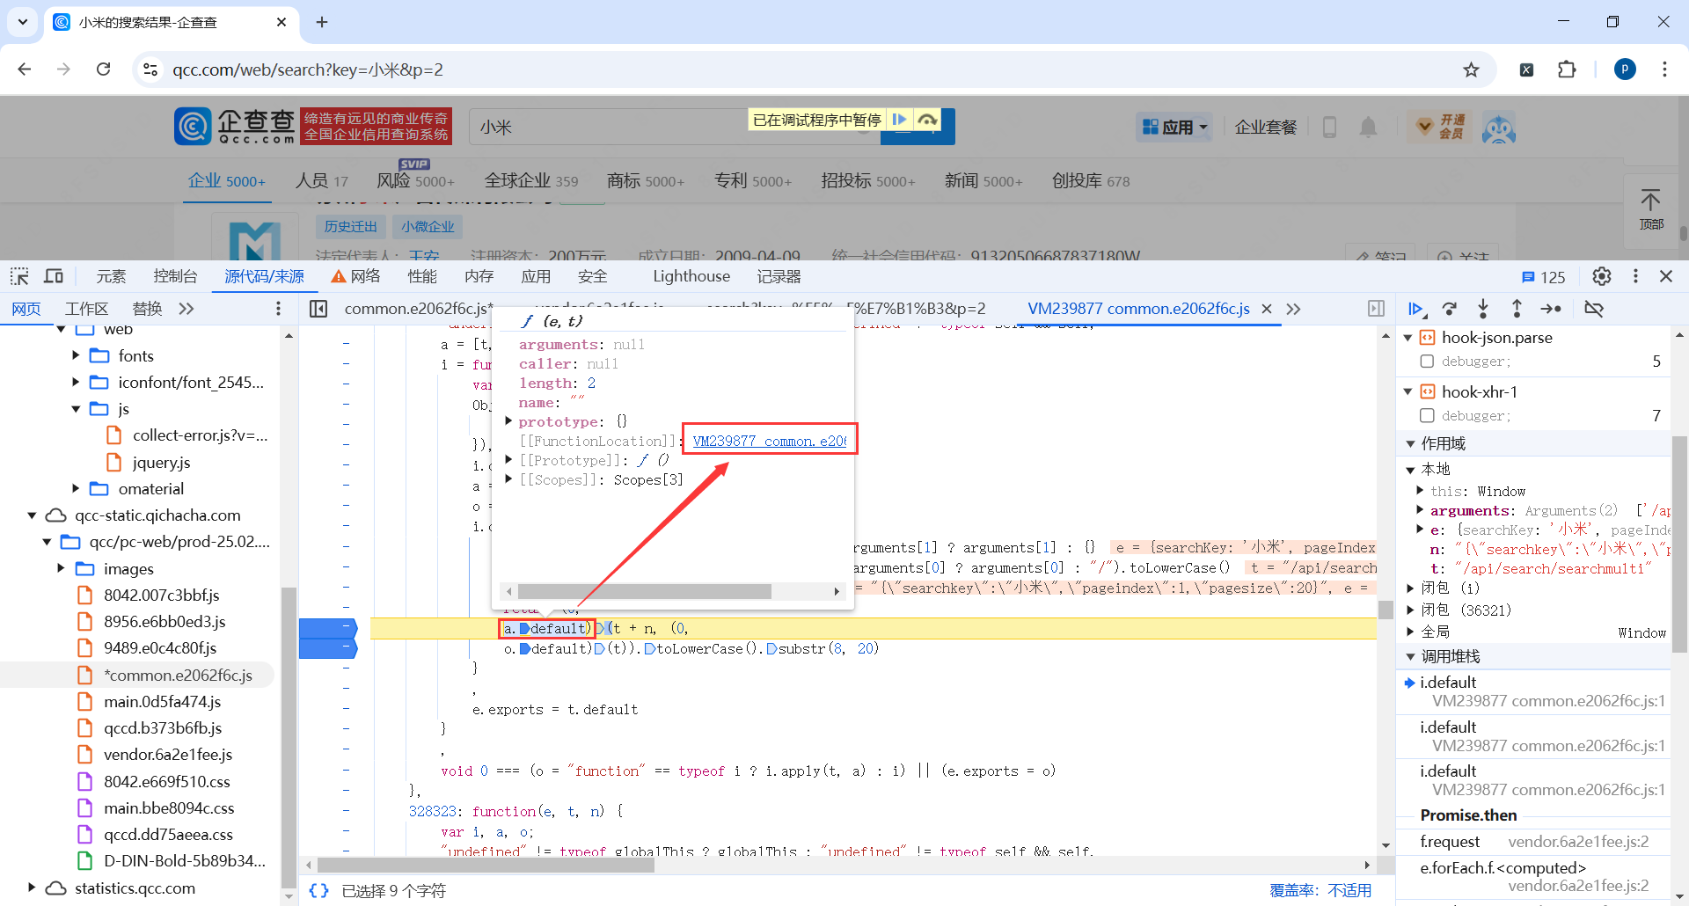
Task: Activate the inspect element picker tool
Action: pos(19,276)
